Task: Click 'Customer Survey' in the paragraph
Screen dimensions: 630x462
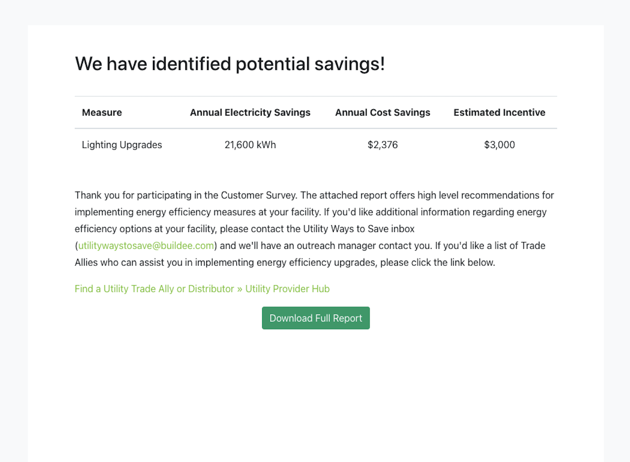Action: (258, 195)
